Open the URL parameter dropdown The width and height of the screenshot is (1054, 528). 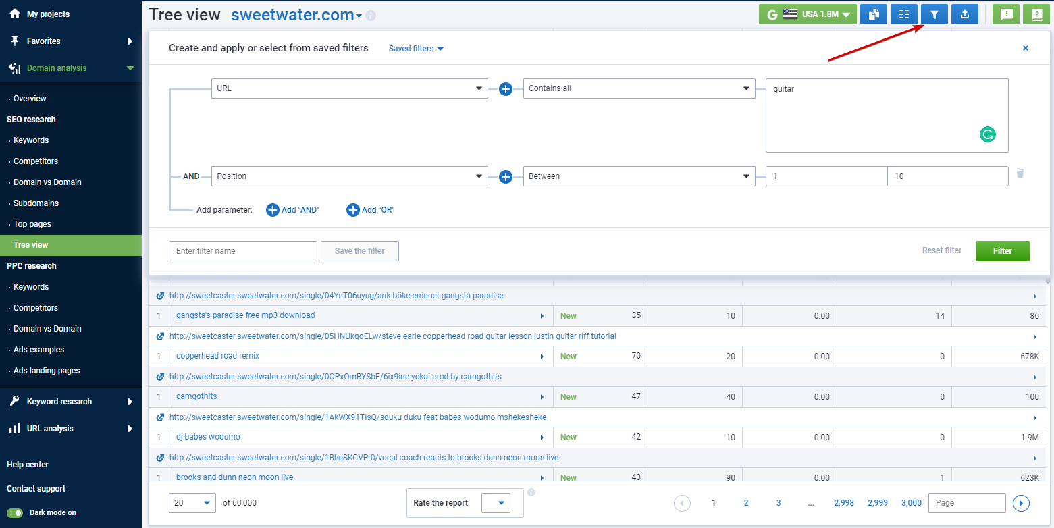coord(350,88)
